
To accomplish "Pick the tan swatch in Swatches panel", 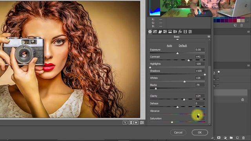I will pos(243,21).
